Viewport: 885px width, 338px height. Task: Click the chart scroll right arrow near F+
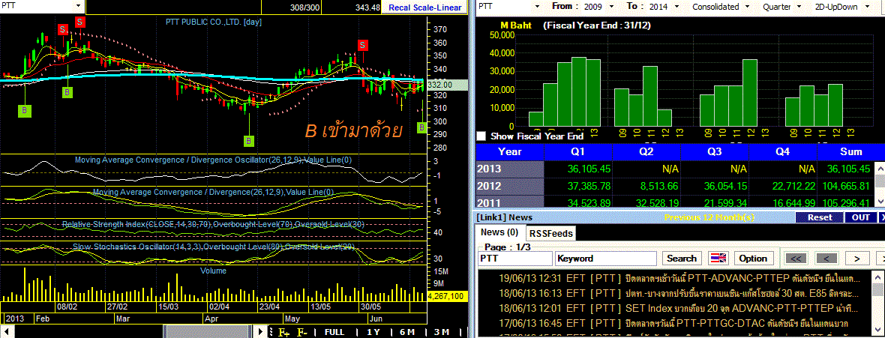pyautogui.click(x=261, y=332)
